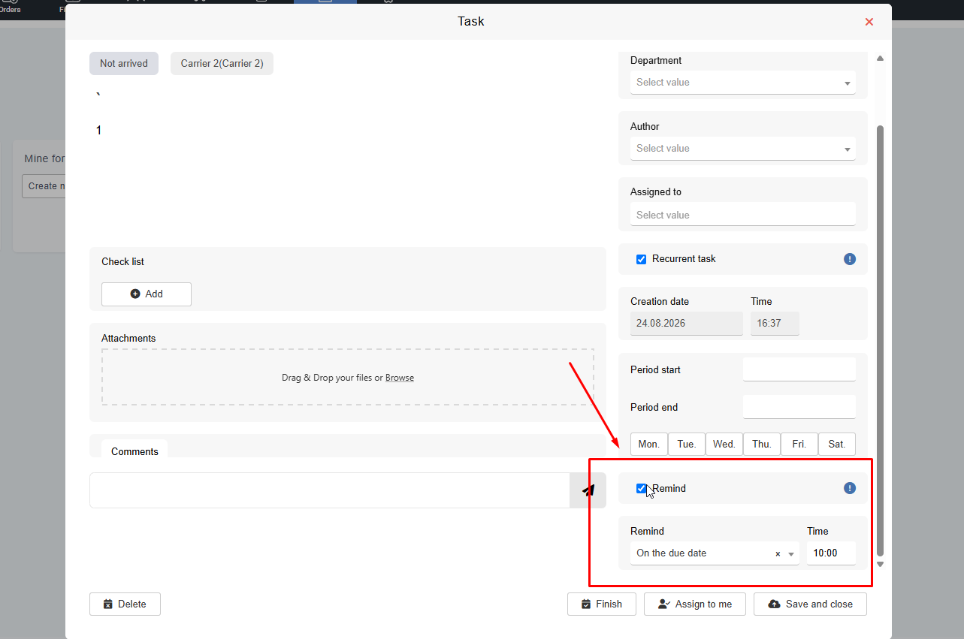Click the info icon beside Remind checkbox

coord(850,488)
